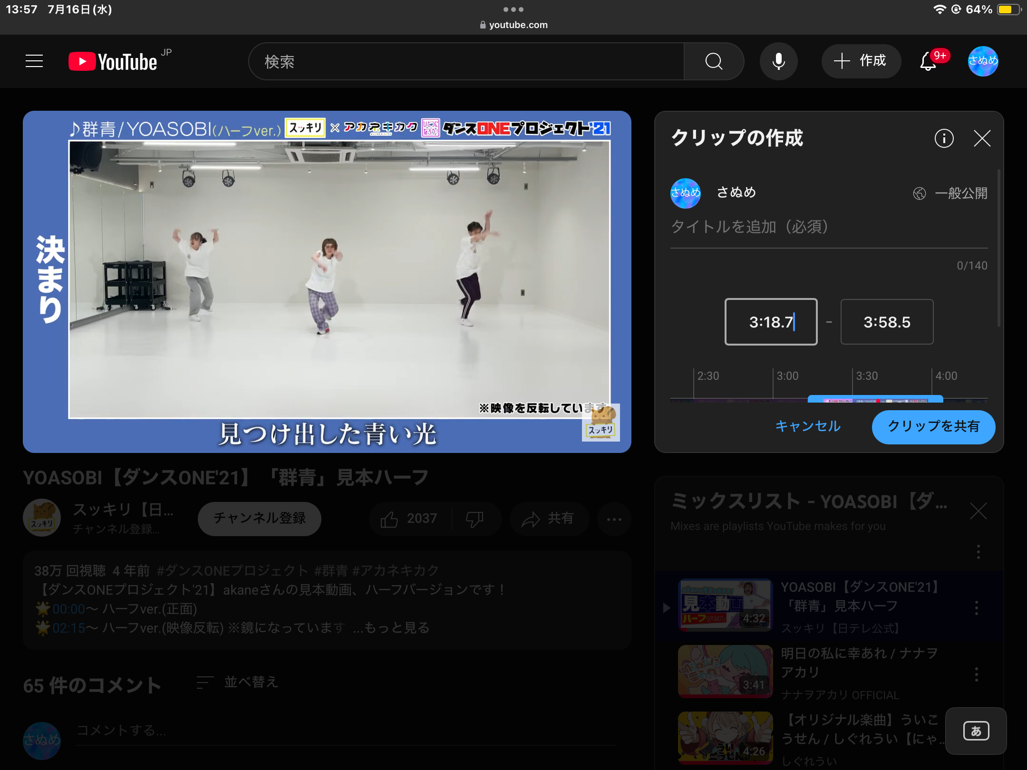Activate voice search microphone

(778, 61)
